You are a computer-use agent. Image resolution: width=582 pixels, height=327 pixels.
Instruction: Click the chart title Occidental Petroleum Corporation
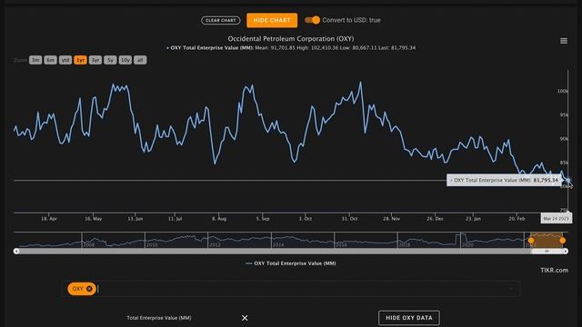click(x=291, y=38)
